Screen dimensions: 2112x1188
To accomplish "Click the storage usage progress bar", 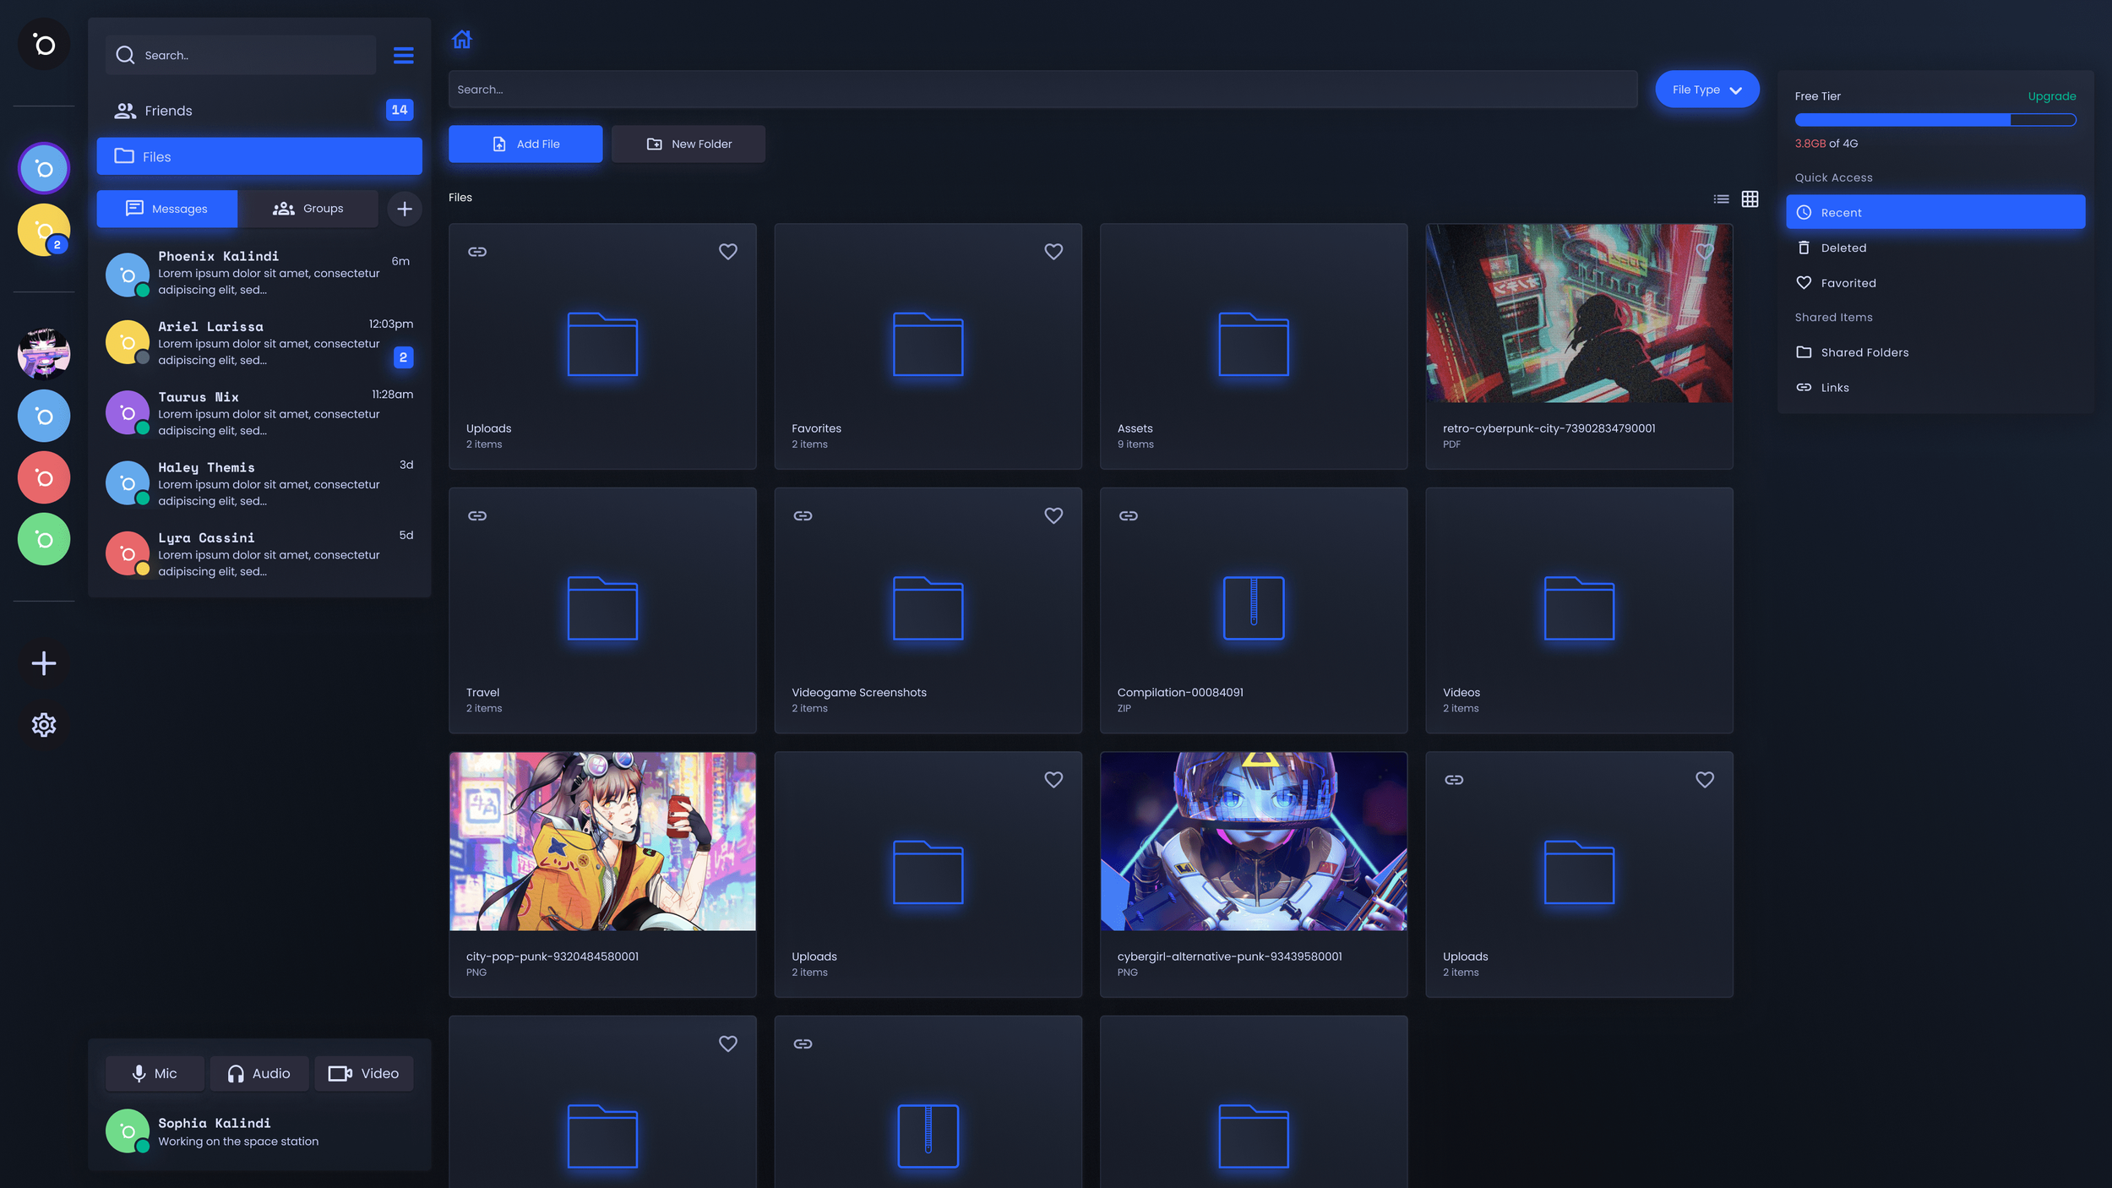I will (1935, 120).
